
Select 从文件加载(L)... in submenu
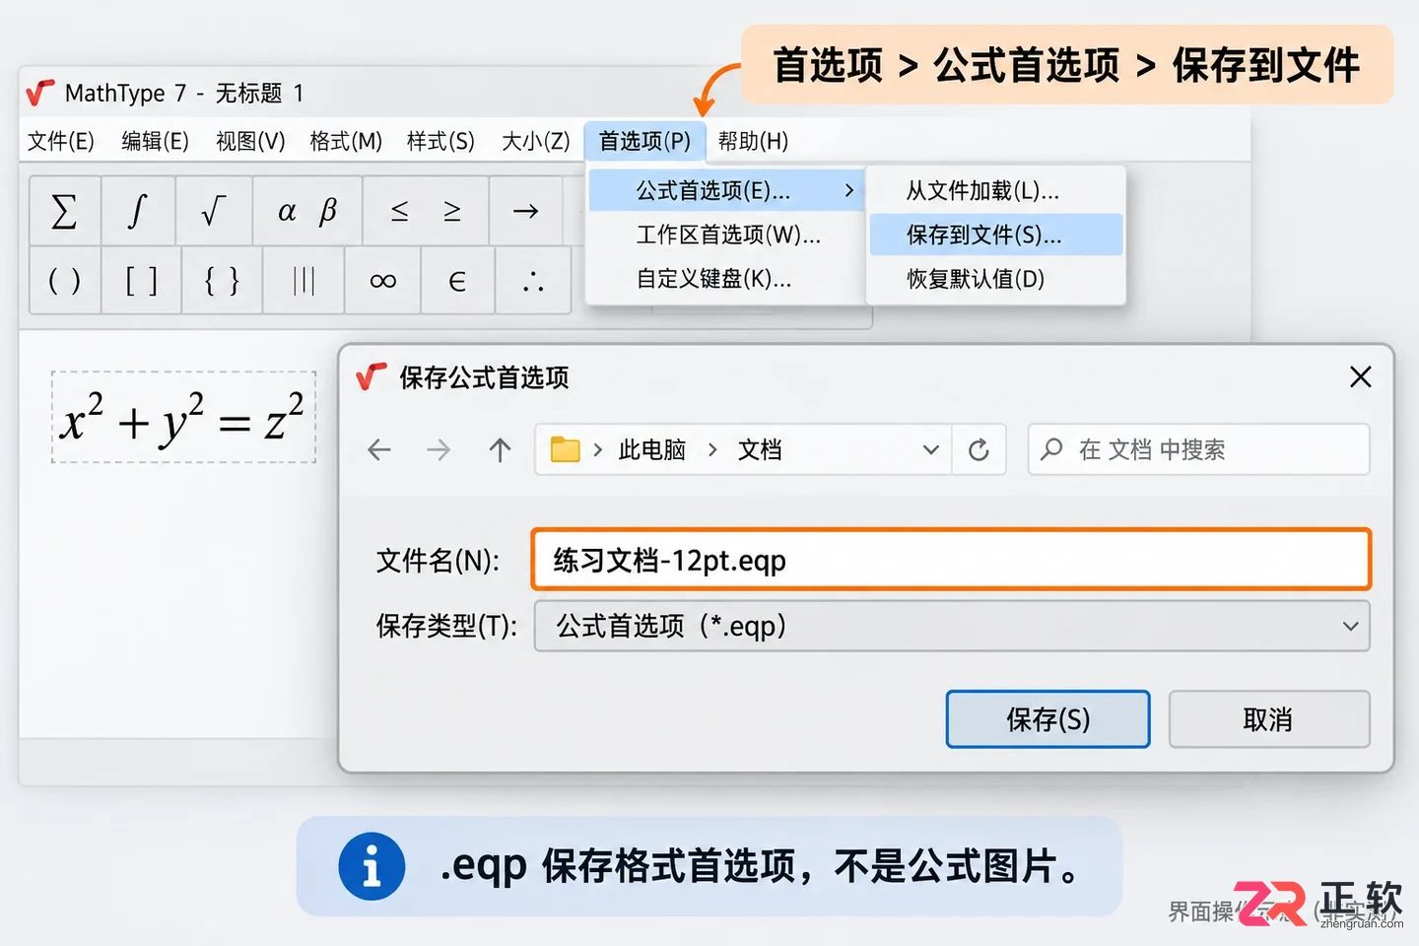coord(996,190)
